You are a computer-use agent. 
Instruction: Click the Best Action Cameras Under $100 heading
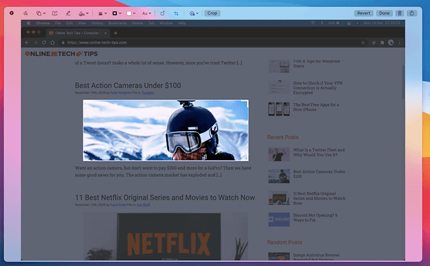128,85
